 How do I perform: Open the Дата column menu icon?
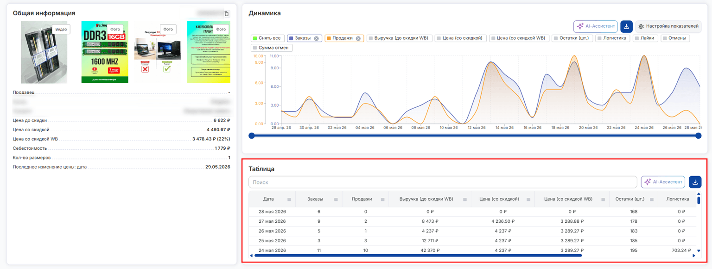pyautogui.click(x=289, y=199)
